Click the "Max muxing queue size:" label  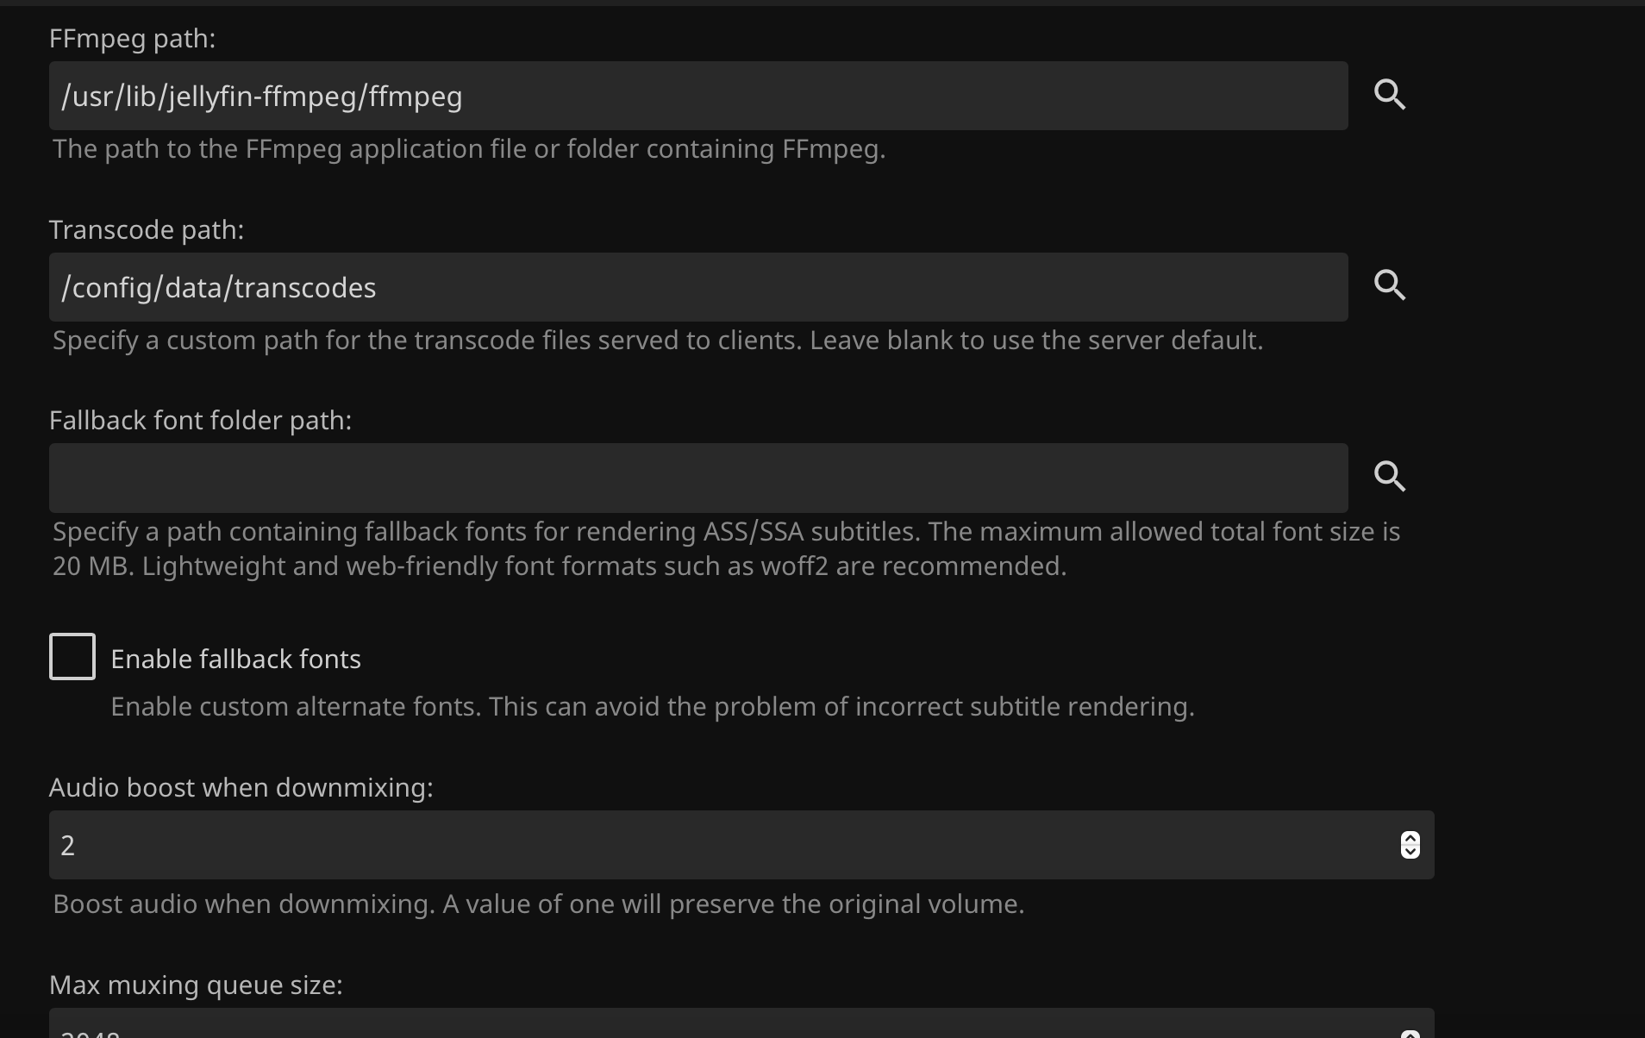tap(196, 985)
